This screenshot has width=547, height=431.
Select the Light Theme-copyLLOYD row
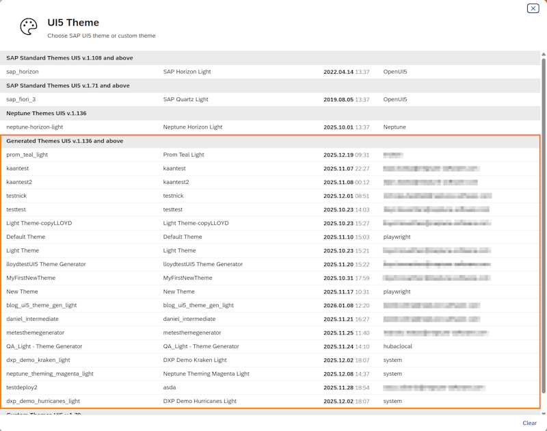tap(270, 223)
